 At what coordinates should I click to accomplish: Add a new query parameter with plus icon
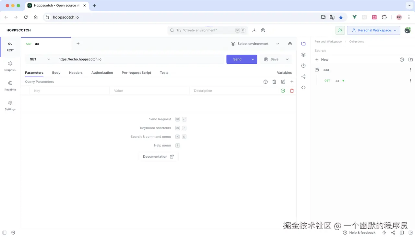pyautogui.click(x=292, y=82)
